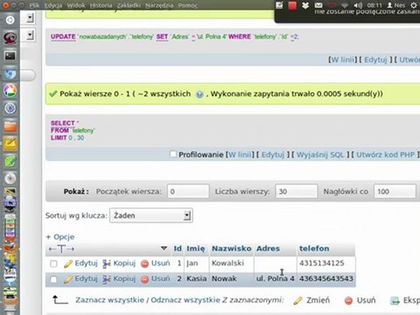The width and height of the screenshot is (420, 315).
Task: Click the red delete icon in Kasia's row
Action: (x=144, y=279)
